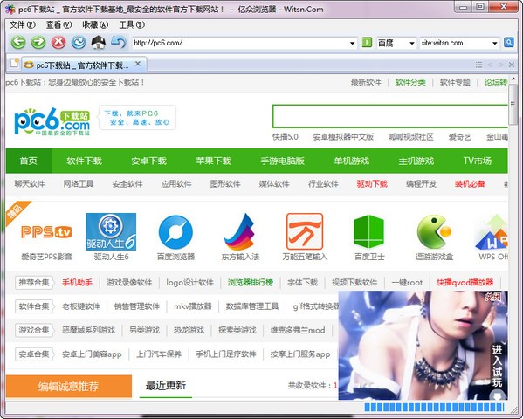Select the 主机游戏 navigation tab
This screenshot has width=523, height=419.
(416, 161)
